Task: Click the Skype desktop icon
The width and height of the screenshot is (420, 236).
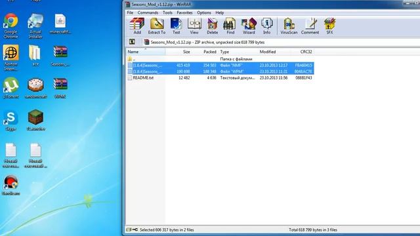Action: [x=10, y=120]
